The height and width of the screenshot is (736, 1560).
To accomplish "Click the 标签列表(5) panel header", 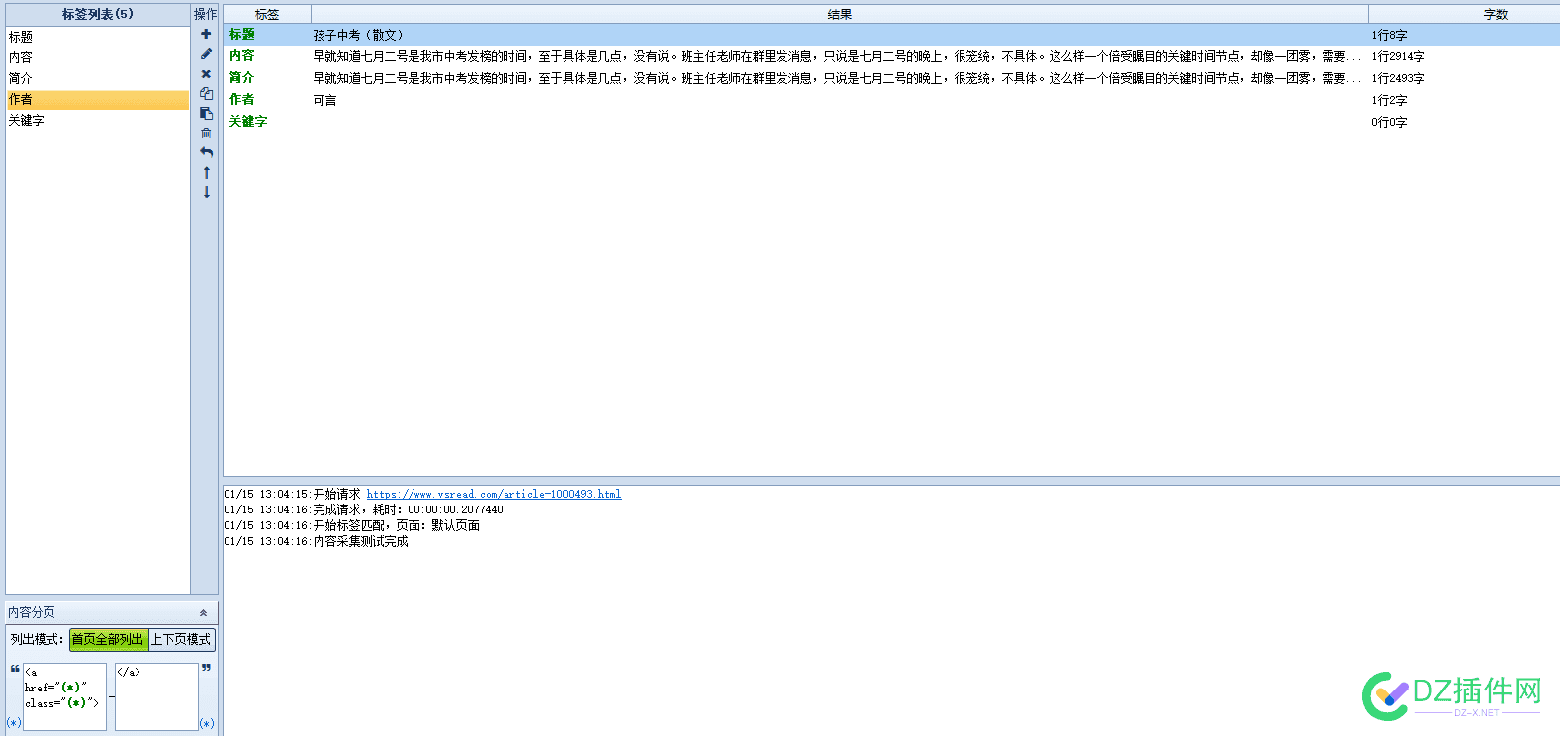I will pos(97,14).
